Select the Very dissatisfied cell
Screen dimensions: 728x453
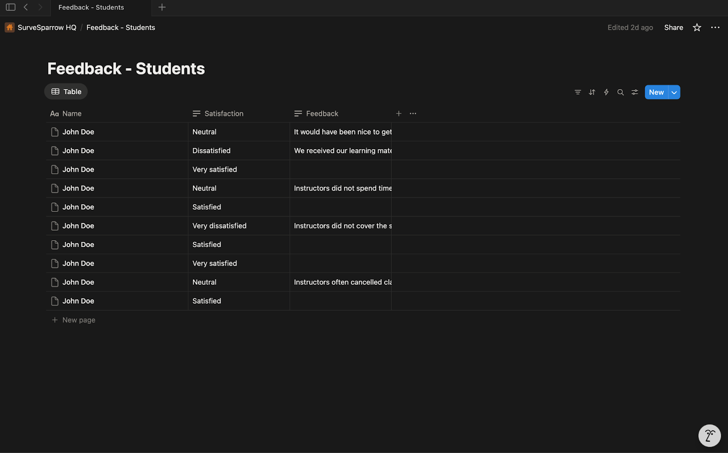[219, 226]
